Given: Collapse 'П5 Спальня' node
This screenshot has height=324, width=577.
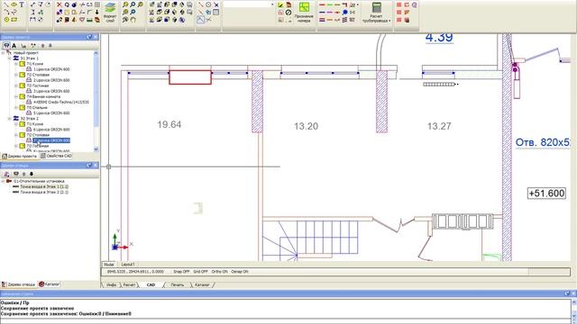Looking at the screenshot, I should point(16,108).
